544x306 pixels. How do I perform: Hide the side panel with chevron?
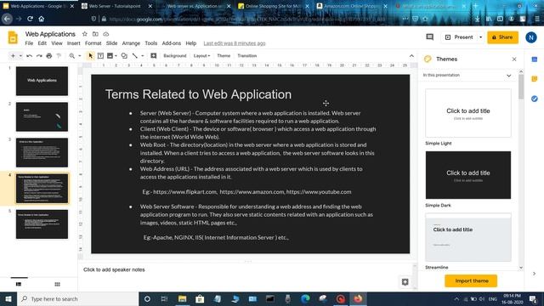click(535, 274)
